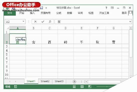Click next sheet navigation arrow
137x92 pixels.
pyautogui.click(x=15, y=82)
